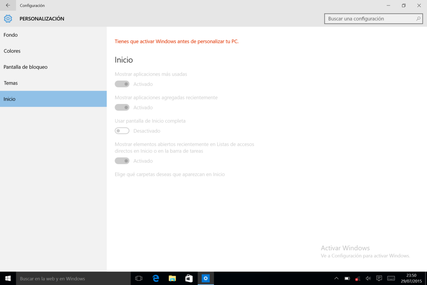427x285 pixels.
Task: Click the volume icon in the system tray
Action: [x=368, y=278]
